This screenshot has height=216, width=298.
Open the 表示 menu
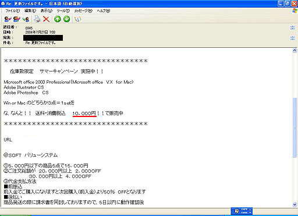pyautogui.click(x=47, y=10)
